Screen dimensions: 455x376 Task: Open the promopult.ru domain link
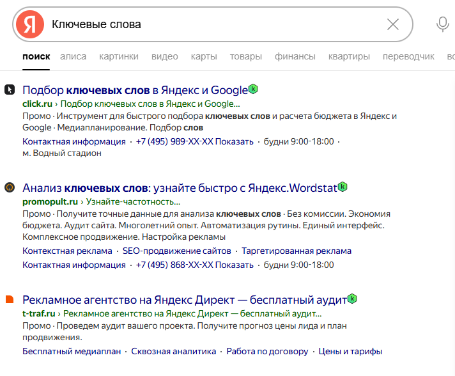50,201
